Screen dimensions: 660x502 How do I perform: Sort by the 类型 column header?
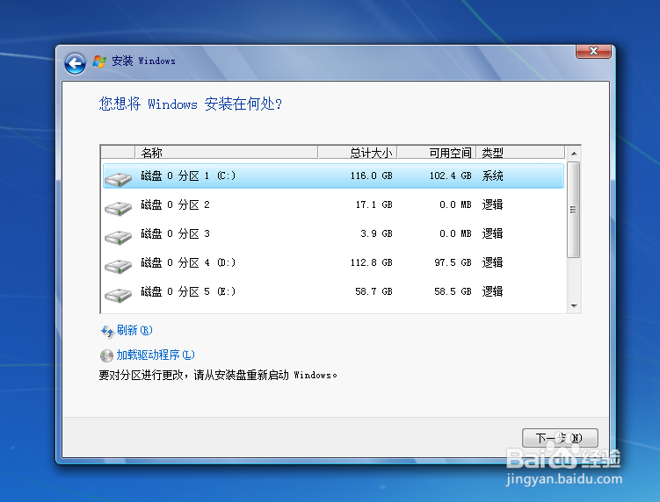pyautogui.click(x=520, y=152)
